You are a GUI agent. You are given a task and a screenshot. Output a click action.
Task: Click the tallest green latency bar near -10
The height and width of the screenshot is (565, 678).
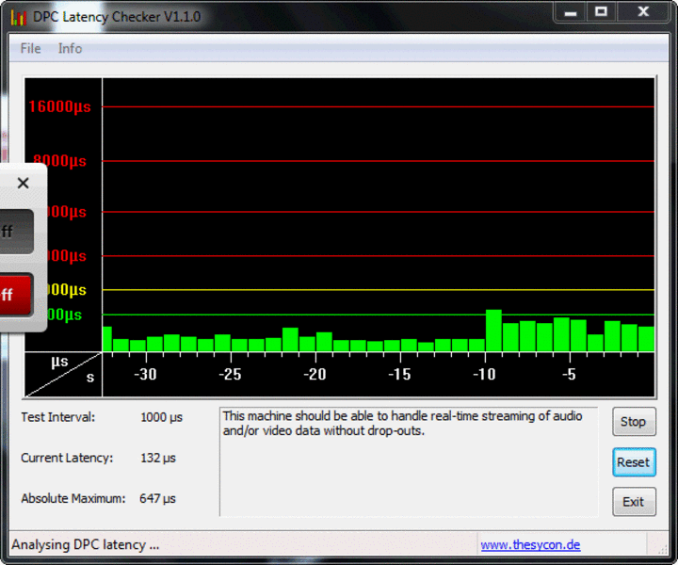click(x=493, y=331)
